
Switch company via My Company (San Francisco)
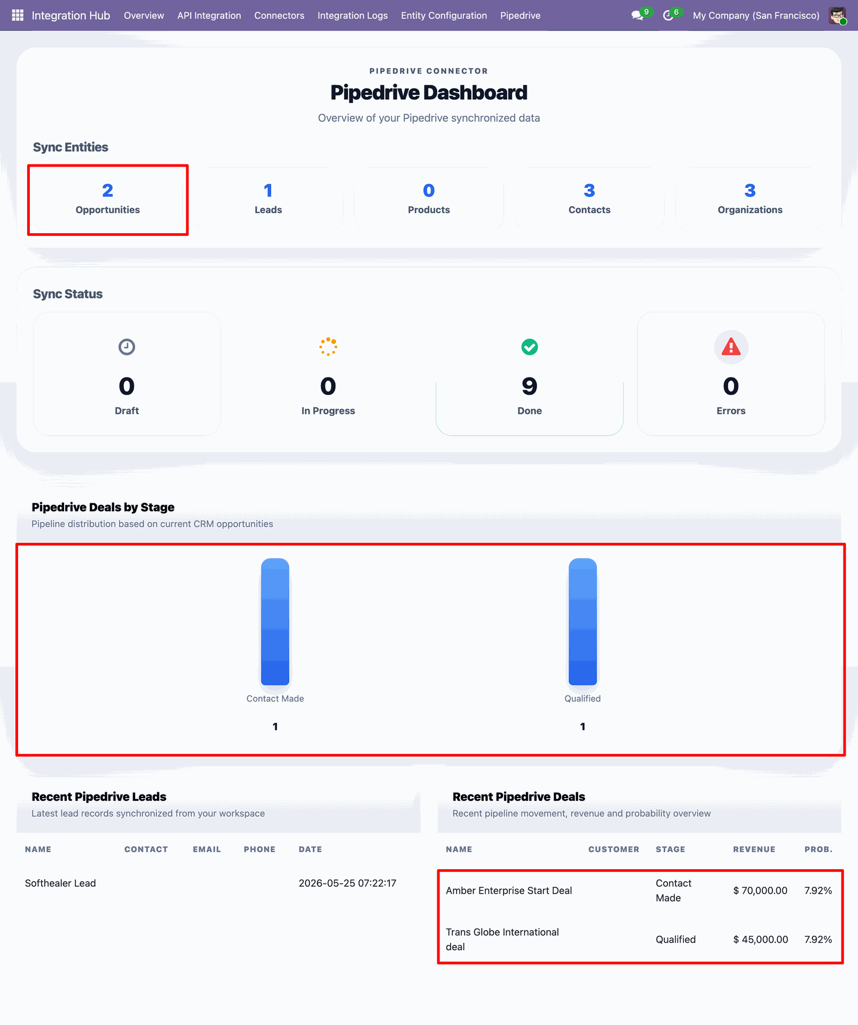(x=756, y=15)
